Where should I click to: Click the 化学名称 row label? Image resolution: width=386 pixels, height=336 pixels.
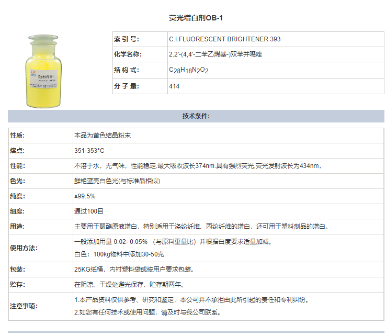pos(127,54)
